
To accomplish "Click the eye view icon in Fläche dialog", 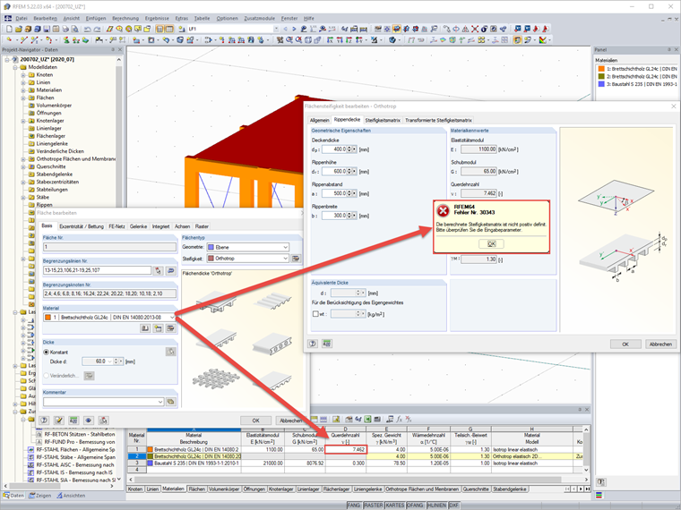I will tap(89, 421).
